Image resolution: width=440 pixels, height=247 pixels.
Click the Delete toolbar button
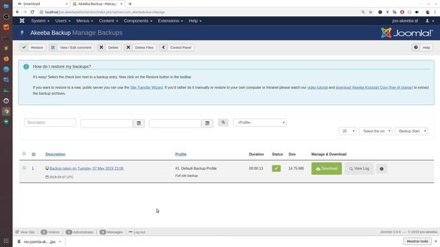[x=109, y=47]
